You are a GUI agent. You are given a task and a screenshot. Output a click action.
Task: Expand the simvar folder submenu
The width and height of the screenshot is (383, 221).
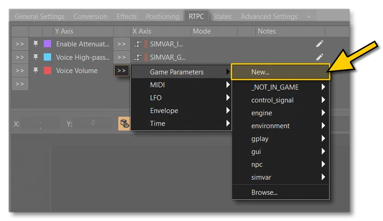pyautogui.click(x=280, y=177)
